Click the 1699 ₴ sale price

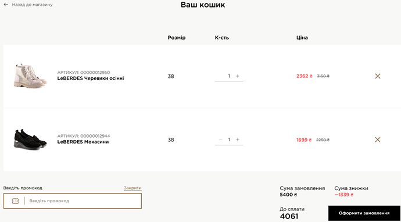pyautogui.click(x=304, y=140)
